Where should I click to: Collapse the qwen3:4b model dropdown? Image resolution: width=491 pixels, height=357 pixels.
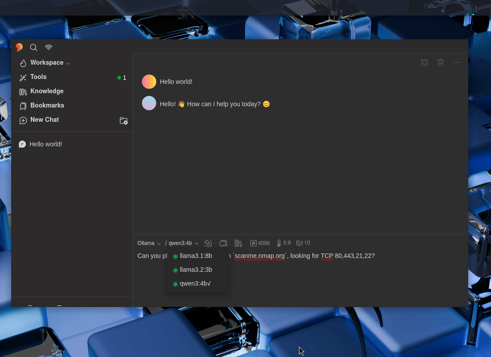pyautogui.click(x=183, y=243)
